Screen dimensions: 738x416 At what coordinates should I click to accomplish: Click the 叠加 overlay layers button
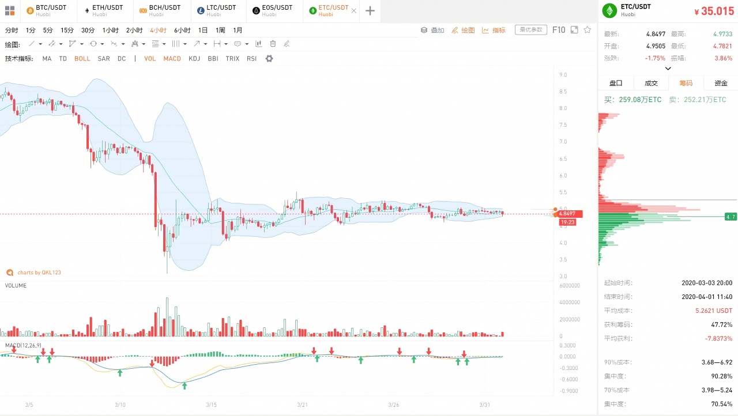(x=432, y=30)
